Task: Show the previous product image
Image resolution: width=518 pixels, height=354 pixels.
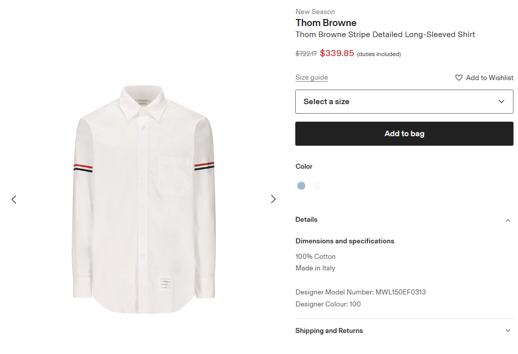Action: click(x=14, y=199)
